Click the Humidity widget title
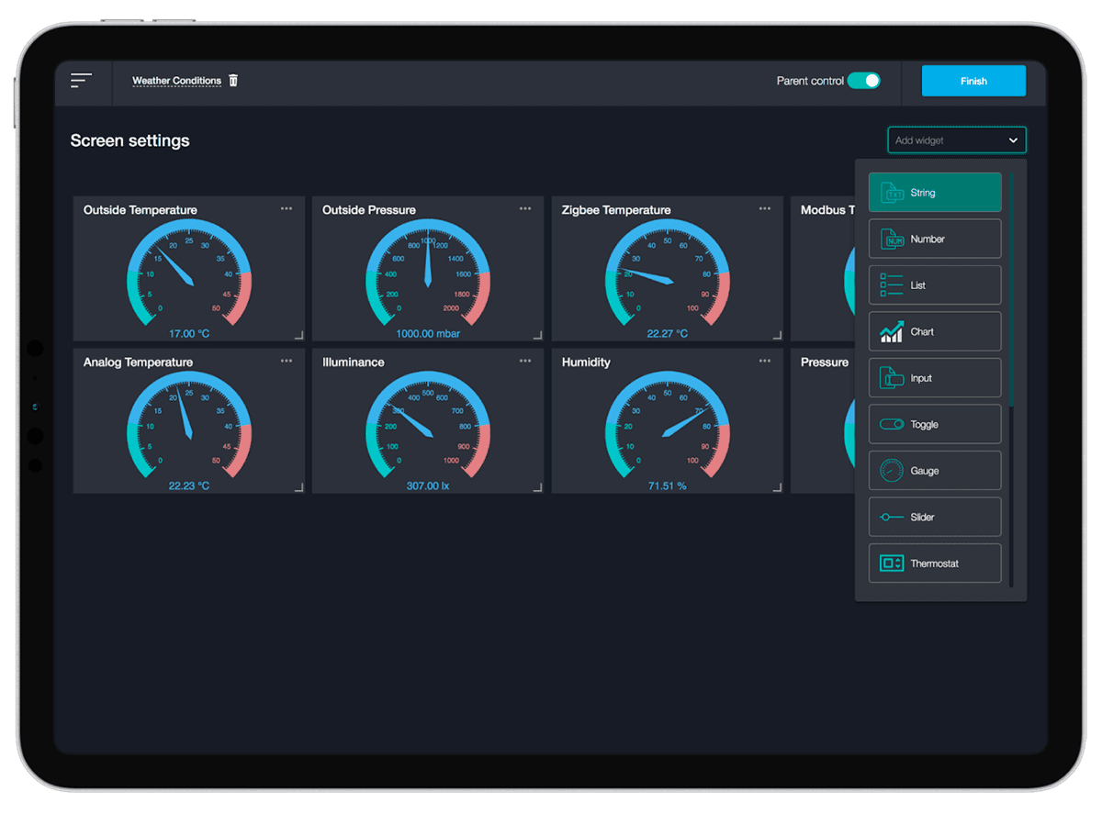 pos(586,362)
